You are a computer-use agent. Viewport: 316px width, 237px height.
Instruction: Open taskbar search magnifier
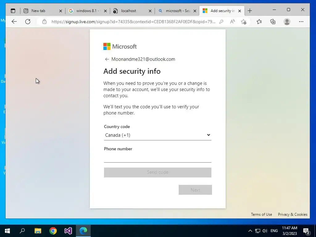[x=22, y=231]
